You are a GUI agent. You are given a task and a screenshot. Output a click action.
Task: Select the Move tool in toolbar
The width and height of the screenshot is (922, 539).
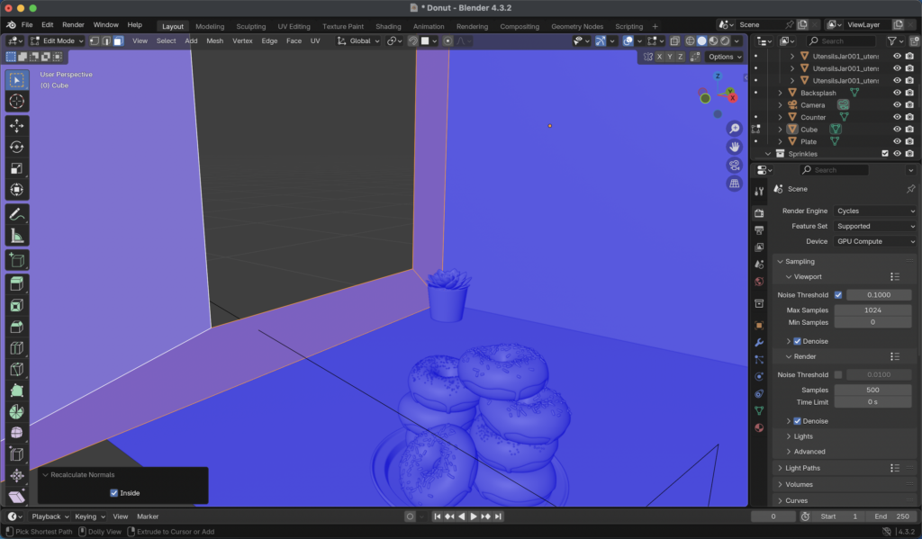point(16,125)
